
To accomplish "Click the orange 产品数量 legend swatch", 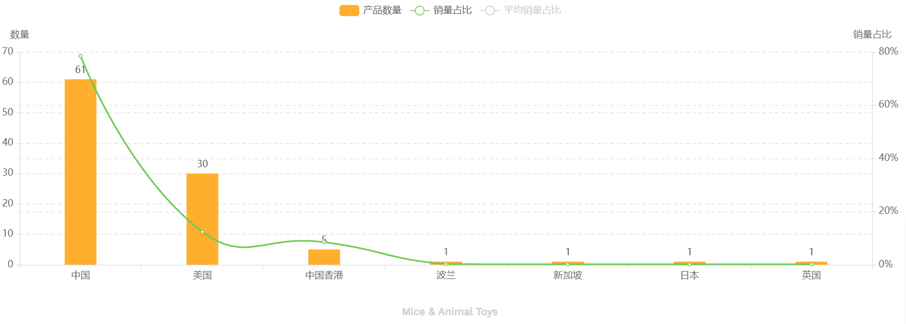I will [349, 11].
